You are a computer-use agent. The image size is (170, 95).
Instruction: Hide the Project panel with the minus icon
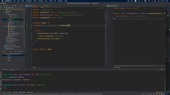click(x=24, y=6)
